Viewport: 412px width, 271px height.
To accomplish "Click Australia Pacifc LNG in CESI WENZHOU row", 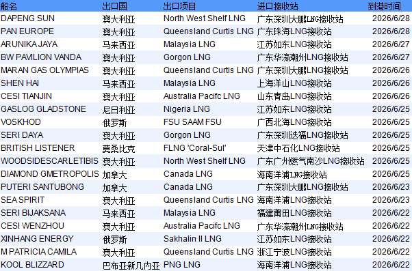I will coord(201,226).
